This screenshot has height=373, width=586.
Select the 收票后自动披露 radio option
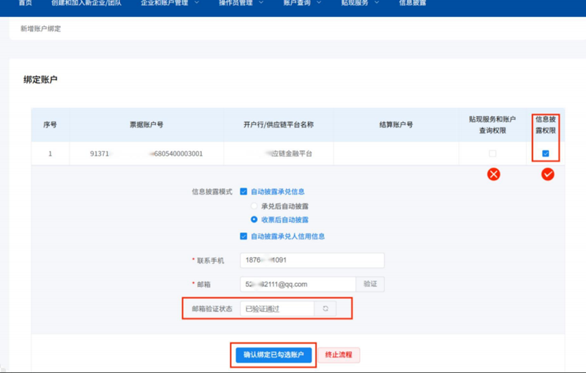[255, 219]
